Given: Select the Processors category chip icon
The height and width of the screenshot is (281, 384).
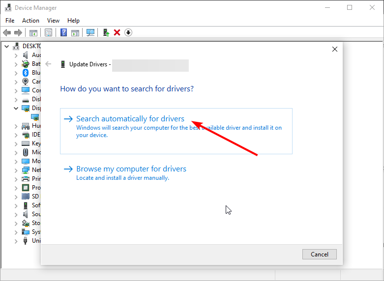Looking at the screenshot, I should point(26,188).
